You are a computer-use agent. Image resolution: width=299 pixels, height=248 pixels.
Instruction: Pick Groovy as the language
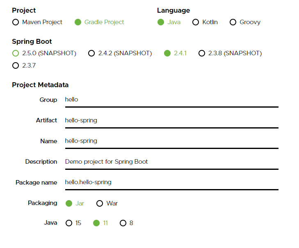coord(233,22)
